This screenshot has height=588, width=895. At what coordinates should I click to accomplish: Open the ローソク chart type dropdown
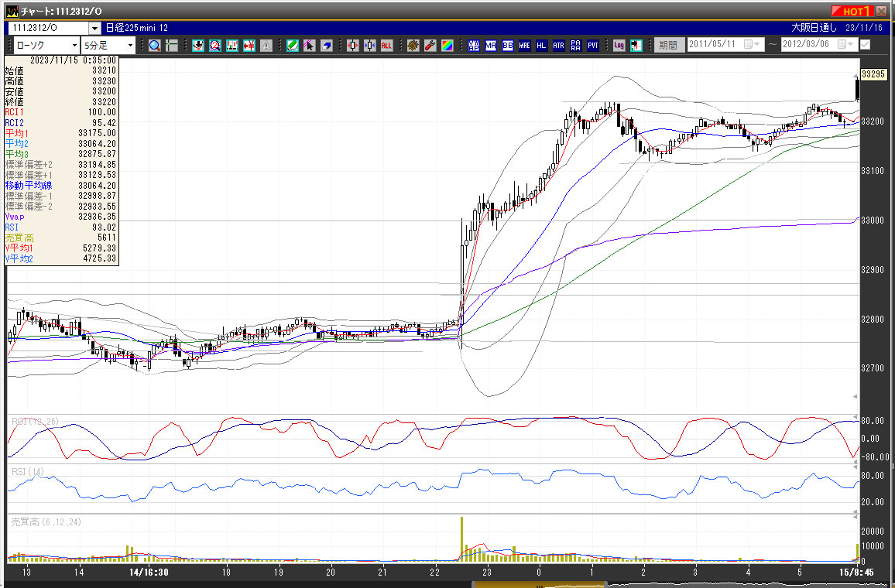(x=74, y=45)
